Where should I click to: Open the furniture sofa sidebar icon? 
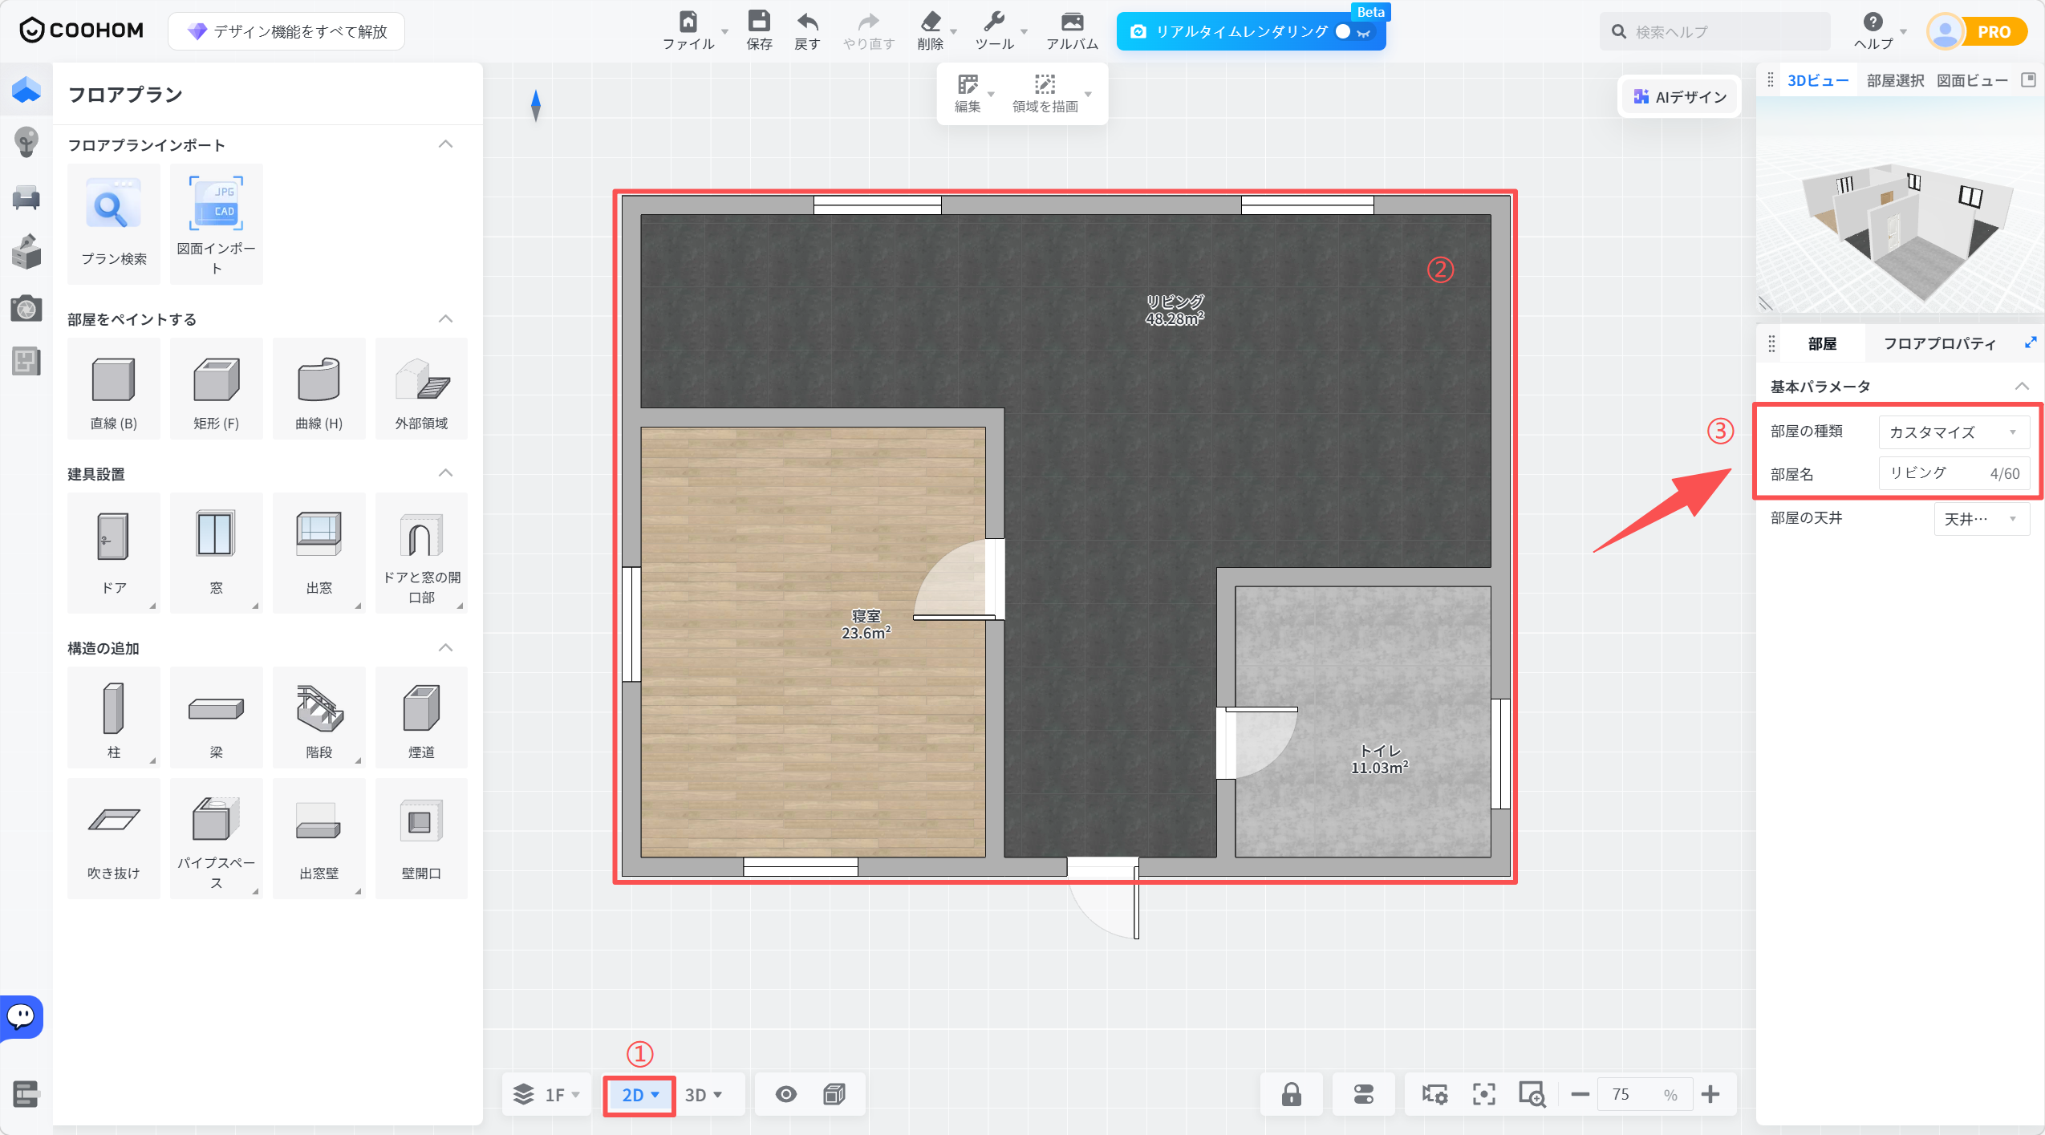point(26,197)
